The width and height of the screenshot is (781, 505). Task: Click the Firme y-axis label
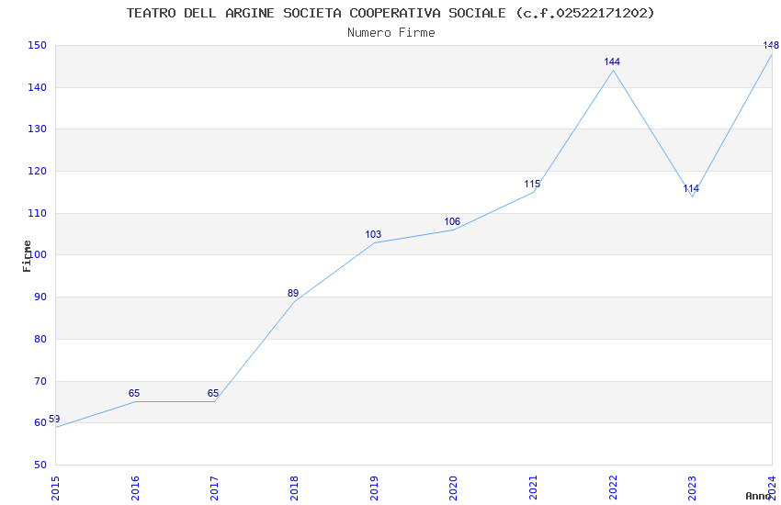pyautogui.click(x=27, y=256)
